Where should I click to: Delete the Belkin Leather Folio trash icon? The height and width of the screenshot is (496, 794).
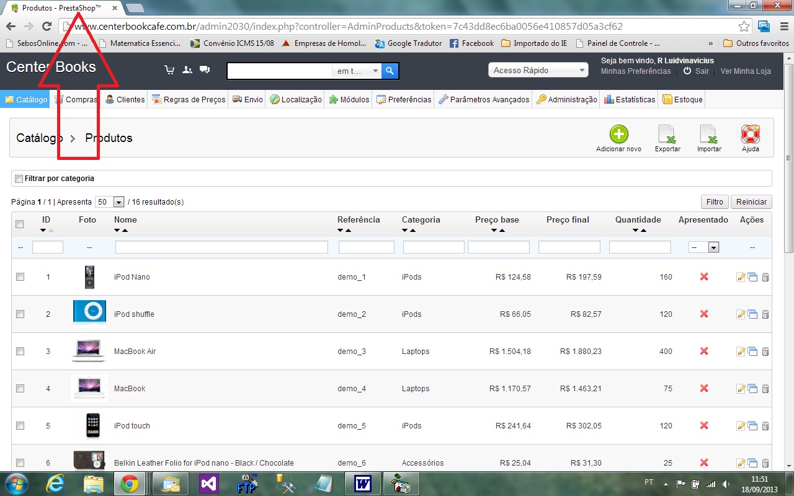[x=765, y=463]
